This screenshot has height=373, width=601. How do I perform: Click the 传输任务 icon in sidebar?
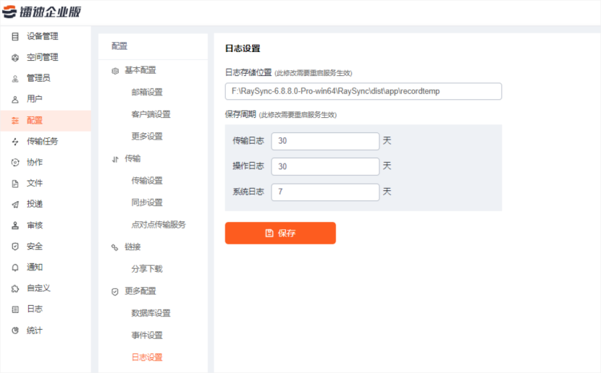pyautogui.click(x=15, y=142)
